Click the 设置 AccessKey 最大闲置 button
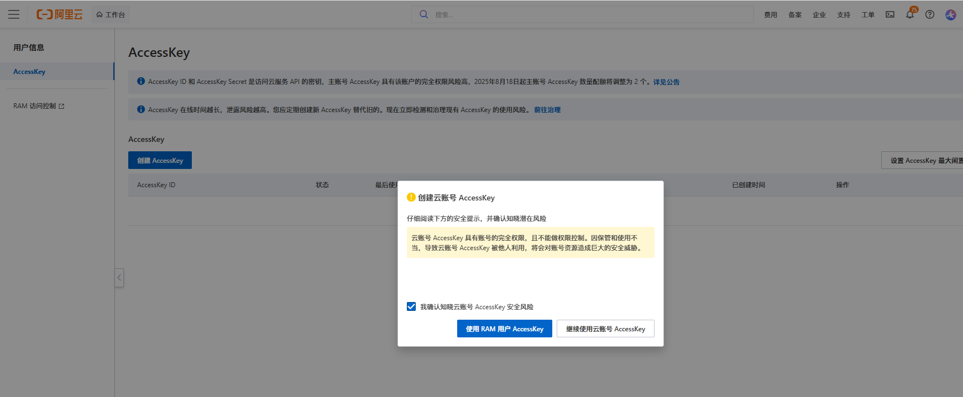The width and height of the screenshot is (963, 397). 922,160
